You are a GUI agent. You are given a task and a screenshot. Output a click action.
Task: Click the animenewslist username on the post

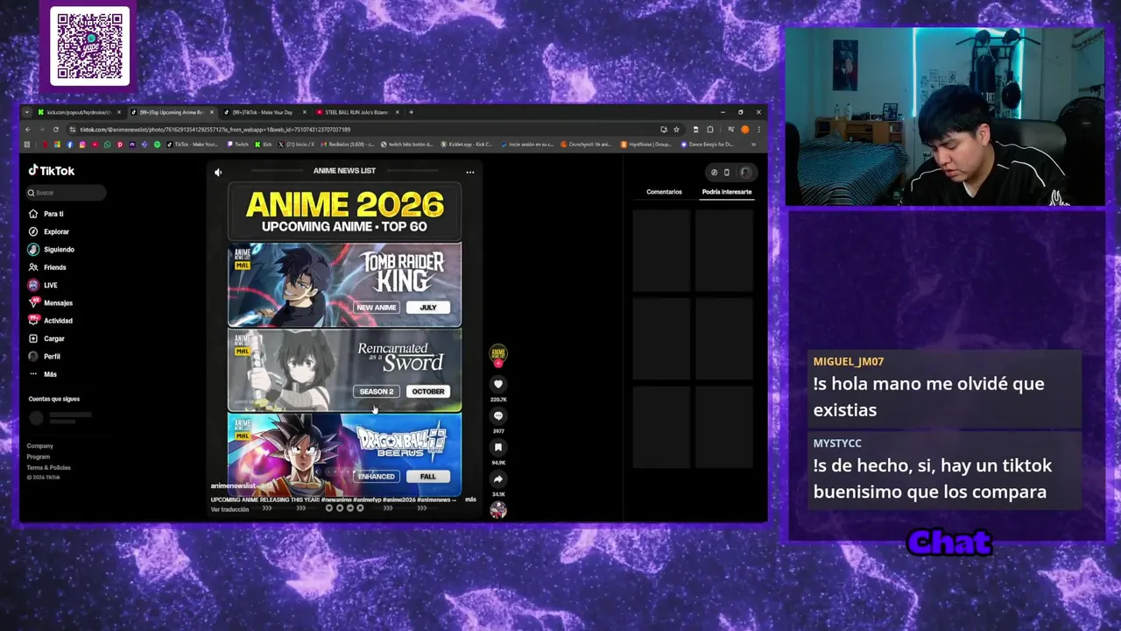pos(233,486)
